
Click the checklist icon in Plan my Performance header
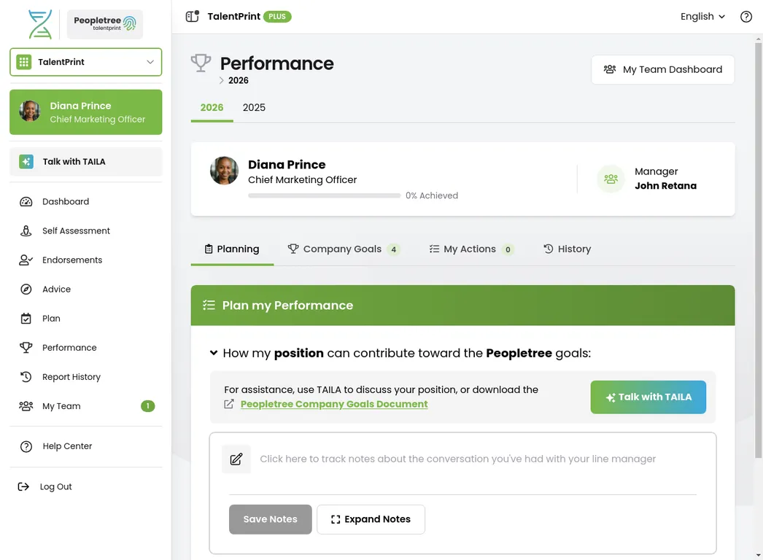point(209,305)
